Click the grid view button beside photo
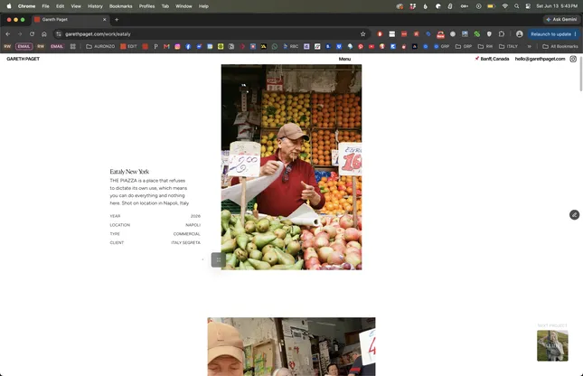The width and height of the screenshot is (583, 376). [x=218, y=259]
